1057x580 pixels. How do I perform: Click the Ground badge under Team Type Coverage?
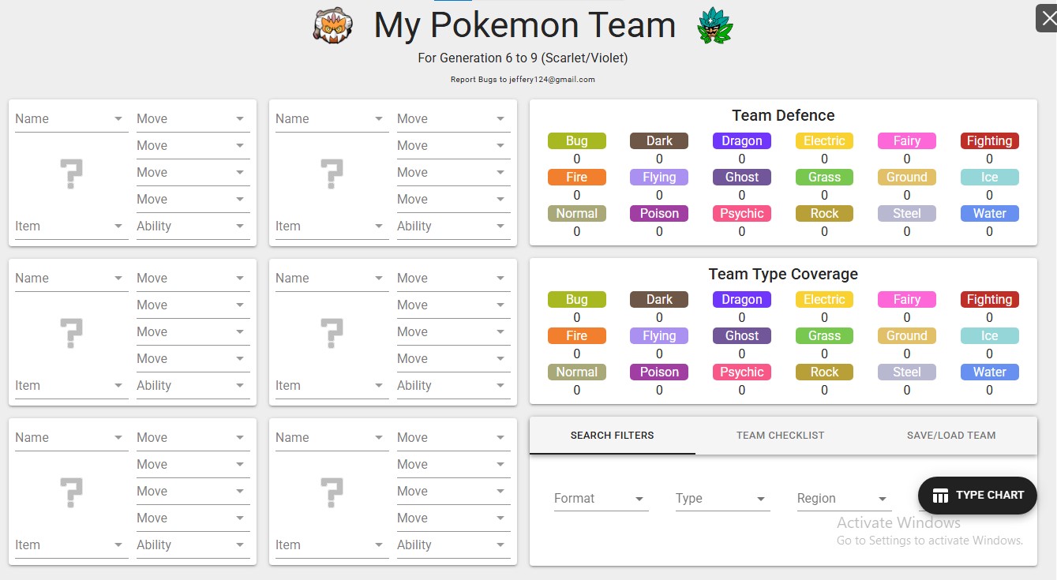[907, 336]
